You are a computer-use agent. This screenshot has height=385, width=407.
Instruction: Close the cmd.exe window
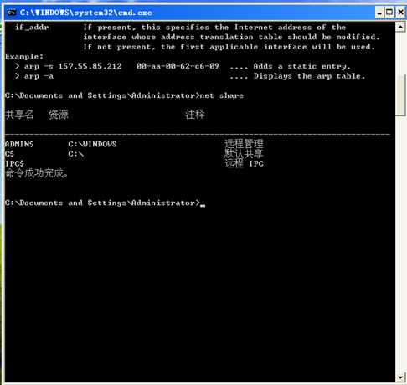point(400,13)
